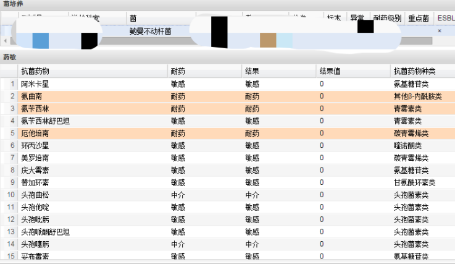Click the 甘氨酰环素类 category cell
The height and width of the screenshot is (264, 455).
414,182
